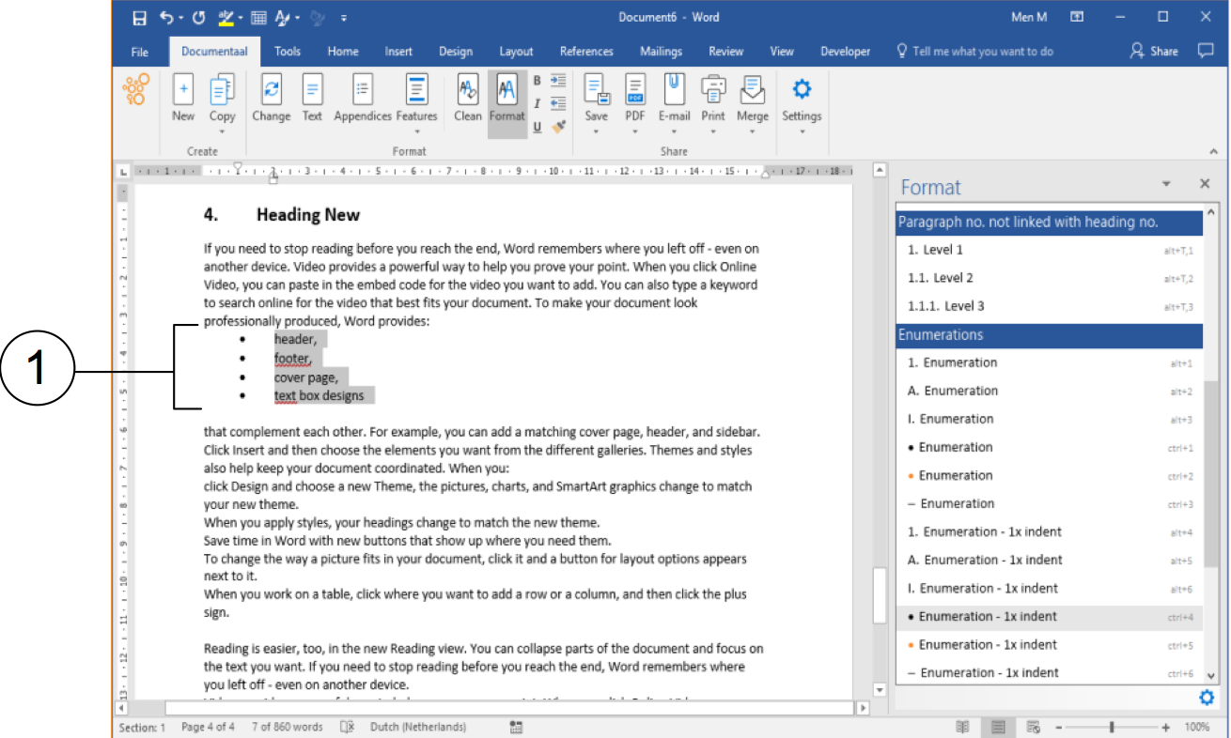Viewport: 1231px width, 738px height.
Task: Click the macro recording icon in status bar
Action: 516,727
